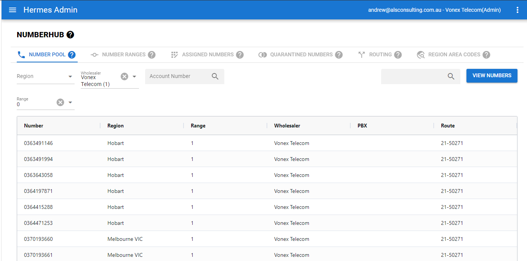Click the help icon next to Number Ranges
The width and height of the screenshot is (527, 261).
pos(152,55)
